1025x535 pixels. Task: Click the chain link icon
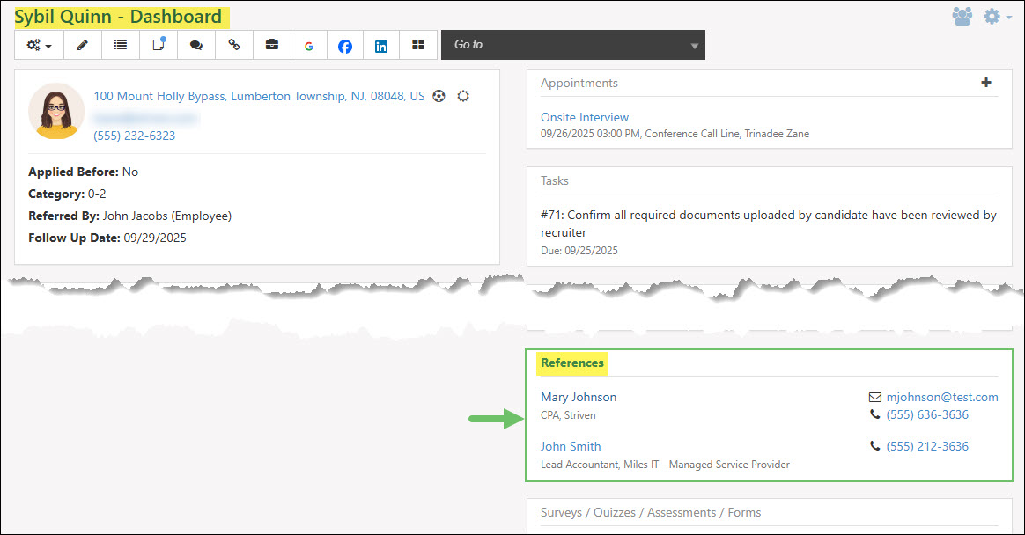233,45
